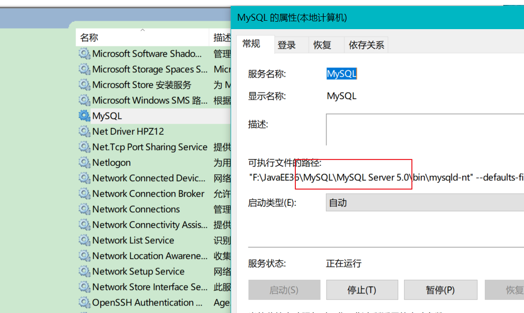Viewport: 524px width, 313px height.
Task: Click the MySQL 的属性 dialog title bar
Action: point(377,17)
